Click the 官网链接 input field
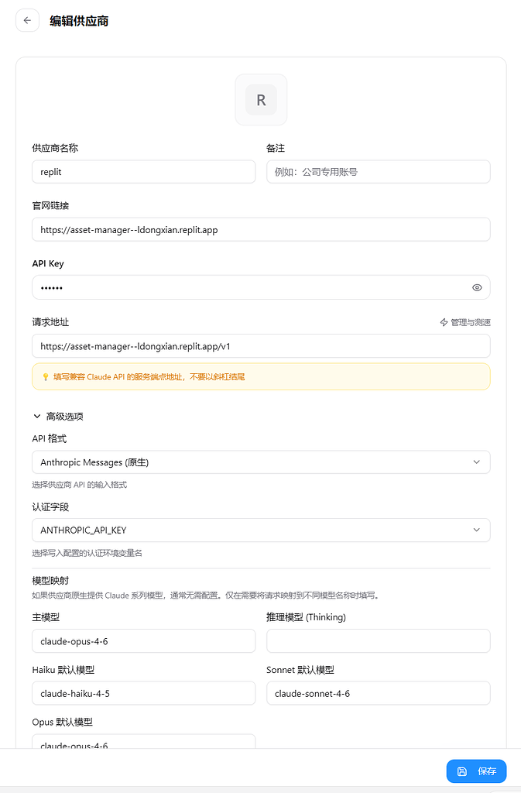 tap(261, 229)
